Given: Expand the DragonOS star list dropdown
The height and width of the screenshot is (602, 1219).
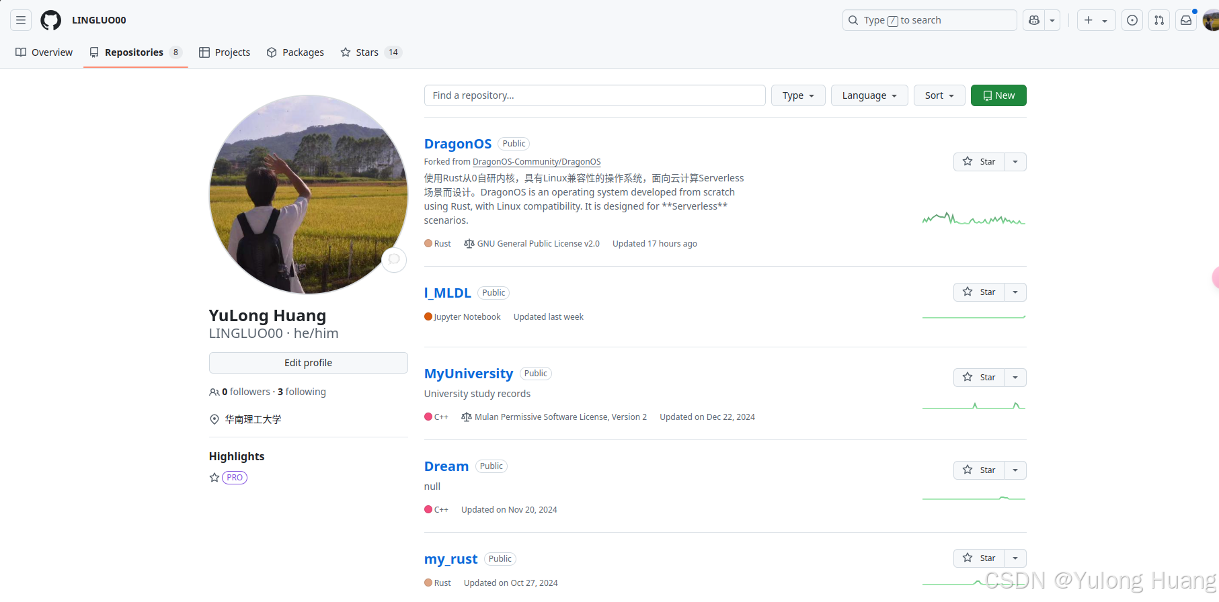Looking at the screenshot, I should (1015, 162).
